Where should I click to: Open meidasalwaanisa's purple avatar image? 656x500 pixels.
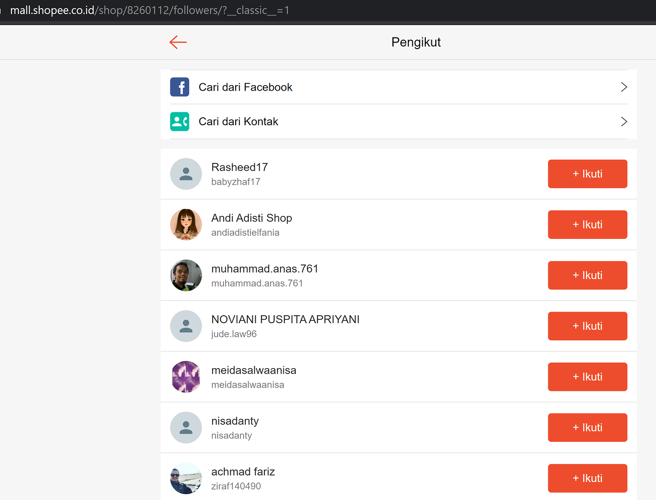186,377
